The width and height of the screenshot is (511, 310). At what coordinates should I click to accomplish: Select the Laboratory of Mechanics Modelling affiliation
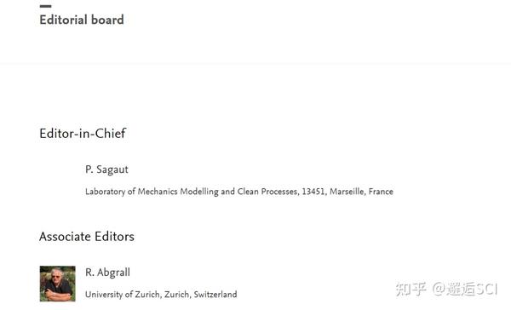(x=238, y=192)
